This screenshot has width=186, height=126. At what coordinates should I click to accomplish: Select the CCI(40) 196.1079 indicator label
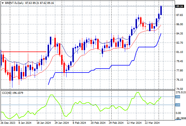click(13, 93)
